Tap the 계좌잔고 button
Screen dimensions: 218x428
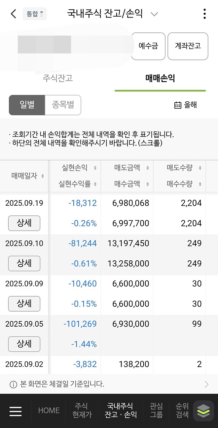point(188,46)
